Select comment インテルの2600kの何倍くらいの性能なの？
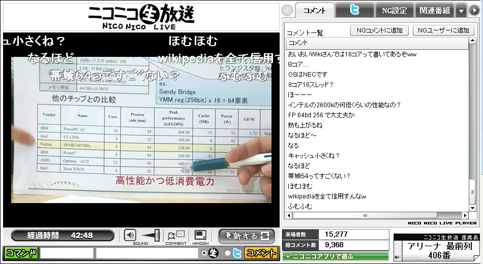The image size is (483, 264). pyautogui.click(x=344, y=105)
